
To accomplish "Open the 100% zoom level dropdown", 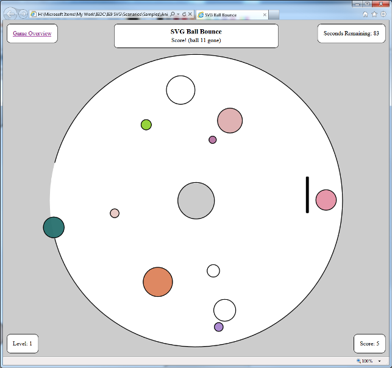I will [379, 361].
